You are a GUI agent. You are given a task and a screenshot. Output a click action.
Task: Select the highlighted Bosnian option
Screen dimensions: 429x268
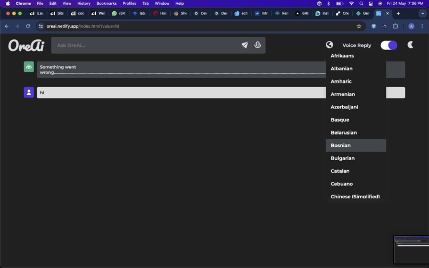[x=356, y=146]
